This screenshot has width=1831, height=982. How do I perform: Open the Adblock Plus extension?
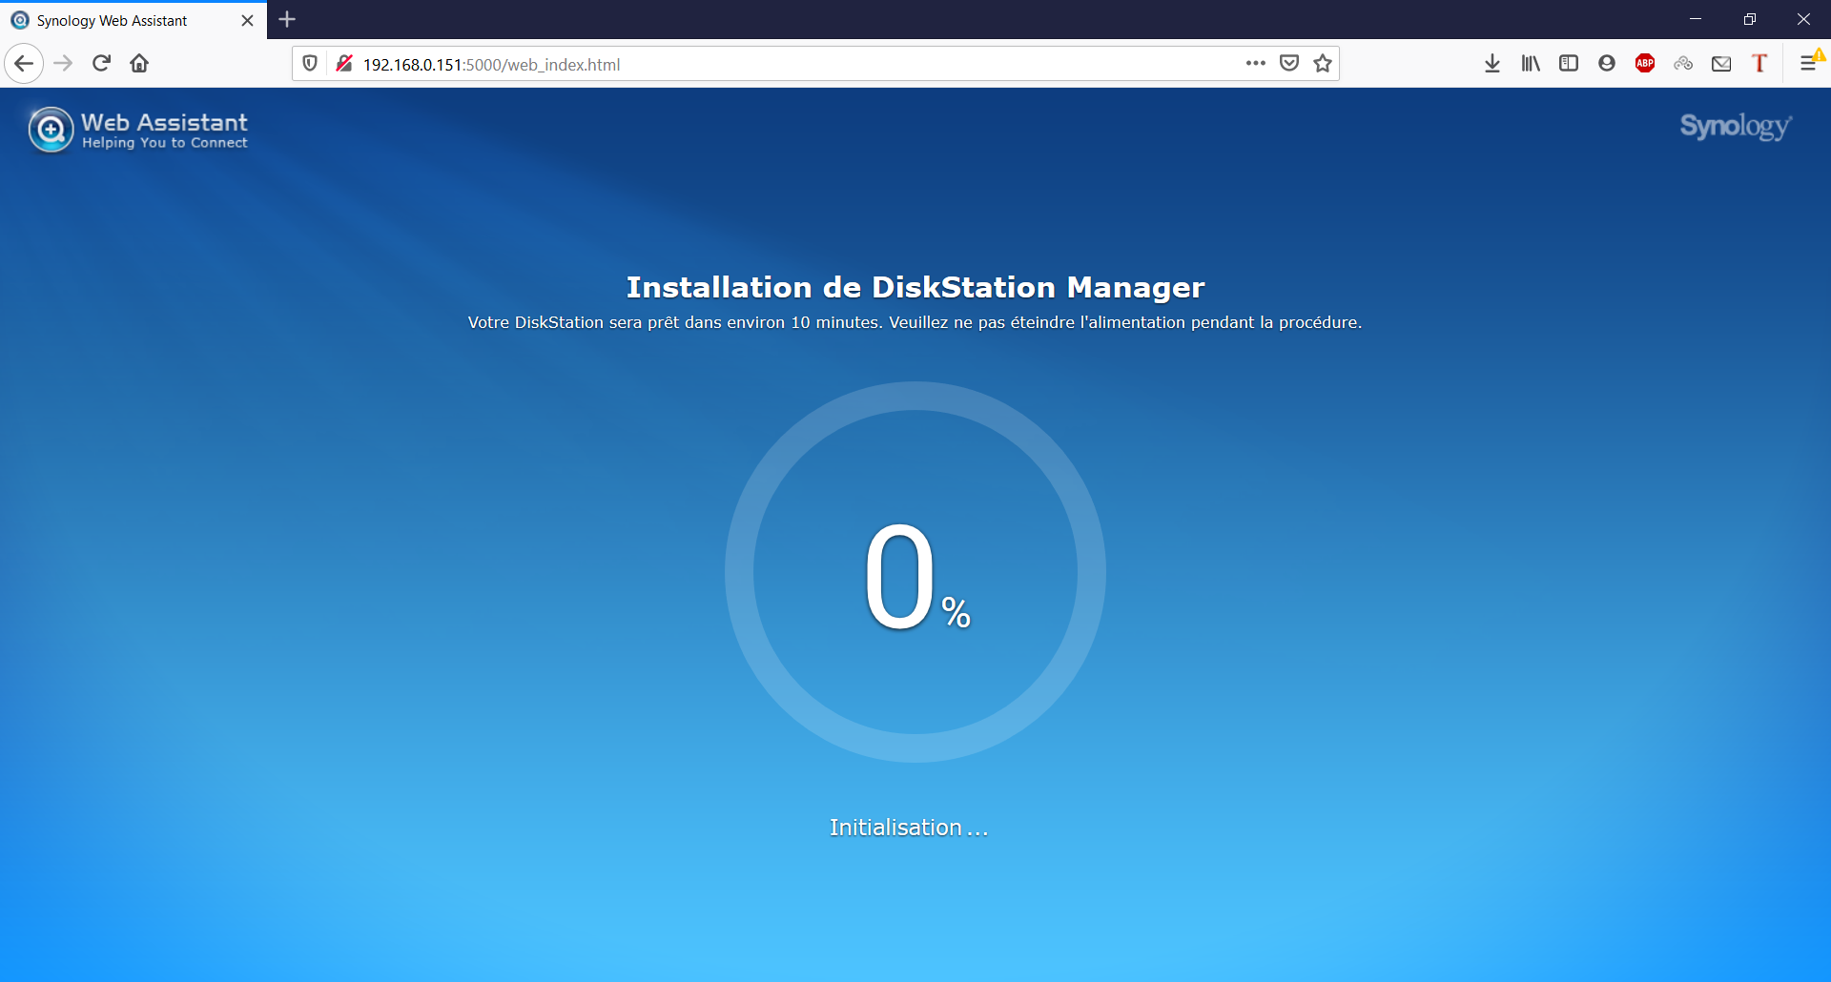(x=1645, y=64)
